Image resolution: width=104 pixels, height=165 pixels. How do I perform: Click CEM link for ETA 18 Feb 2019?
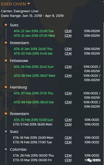(x=68, y=138)
